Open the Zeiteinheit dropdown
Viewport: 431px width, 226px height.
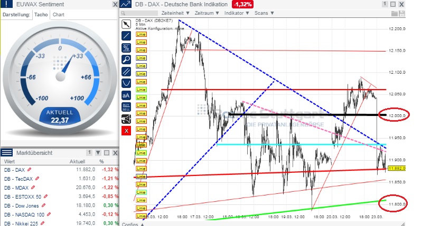tap(175, 13)
